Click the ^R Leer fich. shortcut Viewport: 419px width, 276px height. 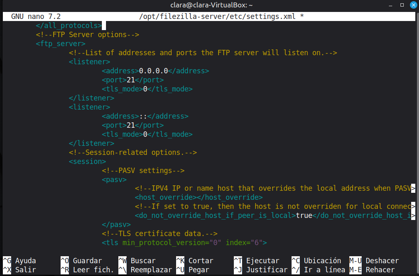point(87,270)
